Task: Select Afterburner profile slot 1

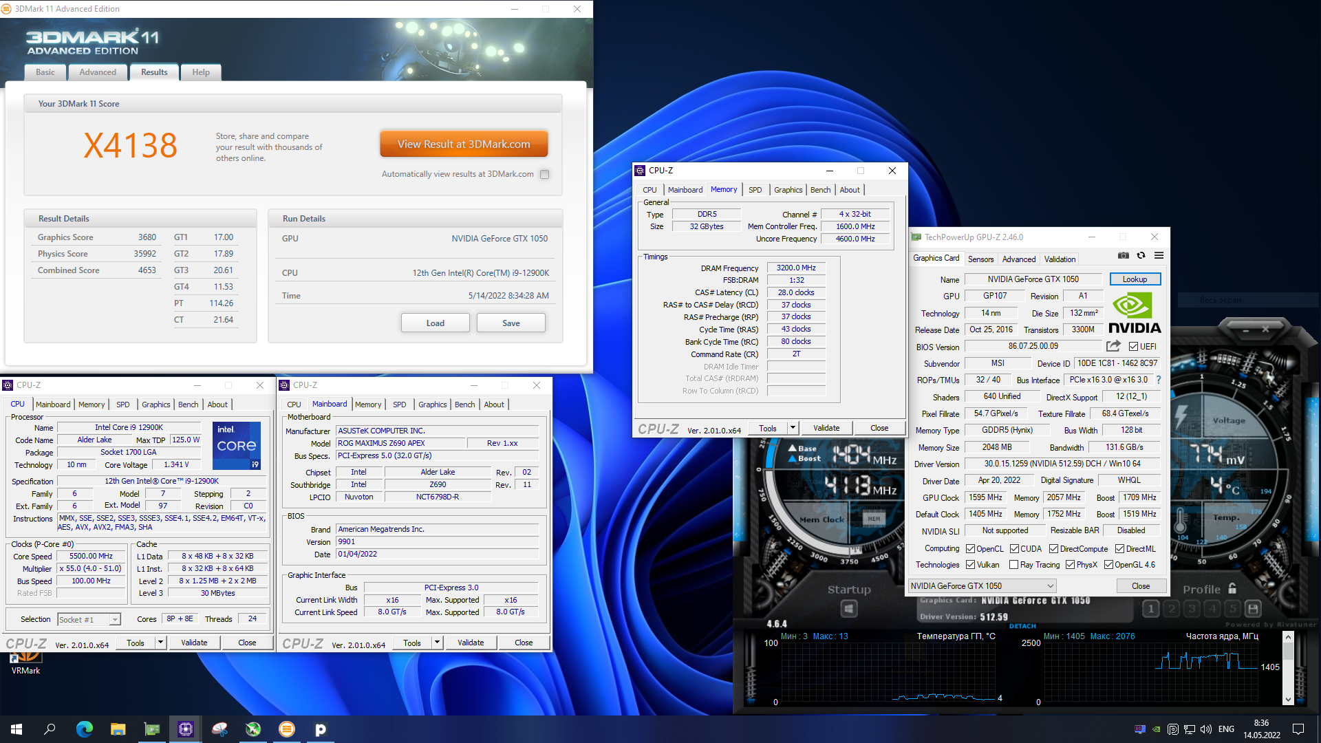Action: (x=1151, y=609)
